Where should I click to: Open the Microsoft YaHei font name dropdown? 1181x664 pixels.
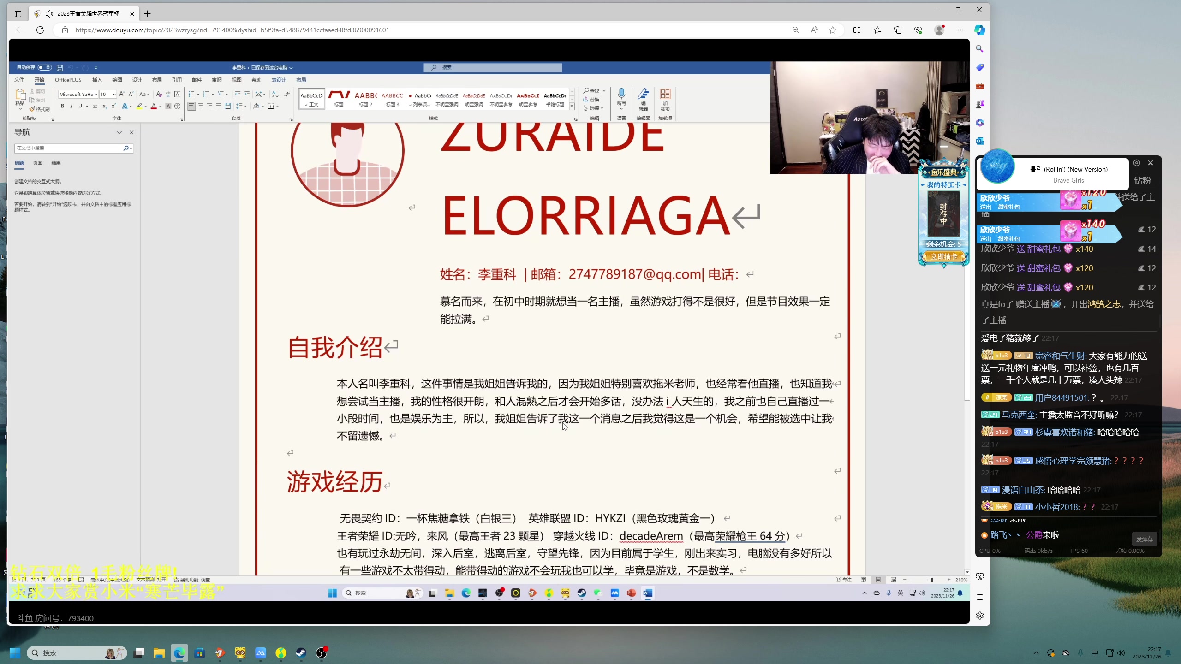[96, 94]
